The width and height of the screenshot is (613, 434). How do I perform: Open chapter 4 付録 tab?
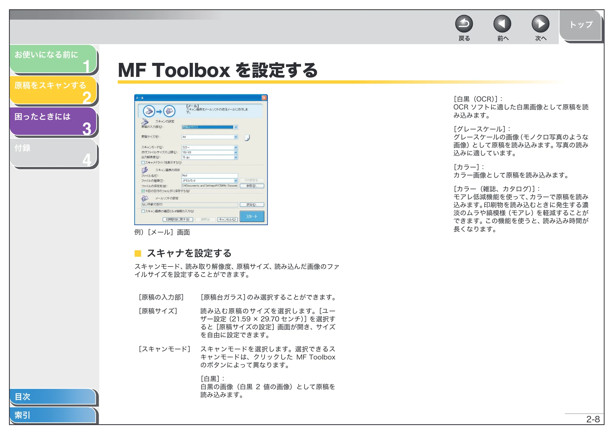click(53, 153)
